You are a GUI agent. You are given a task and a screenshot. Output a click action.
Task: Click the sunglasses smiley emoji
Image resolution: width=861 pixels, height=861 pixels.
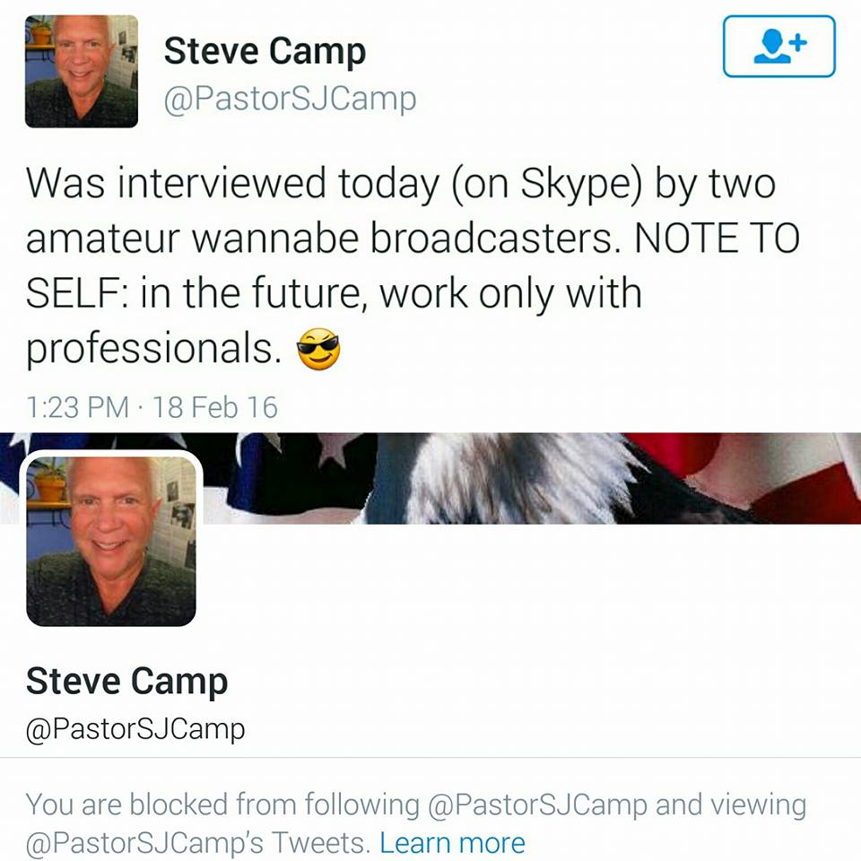coord(318,349)
